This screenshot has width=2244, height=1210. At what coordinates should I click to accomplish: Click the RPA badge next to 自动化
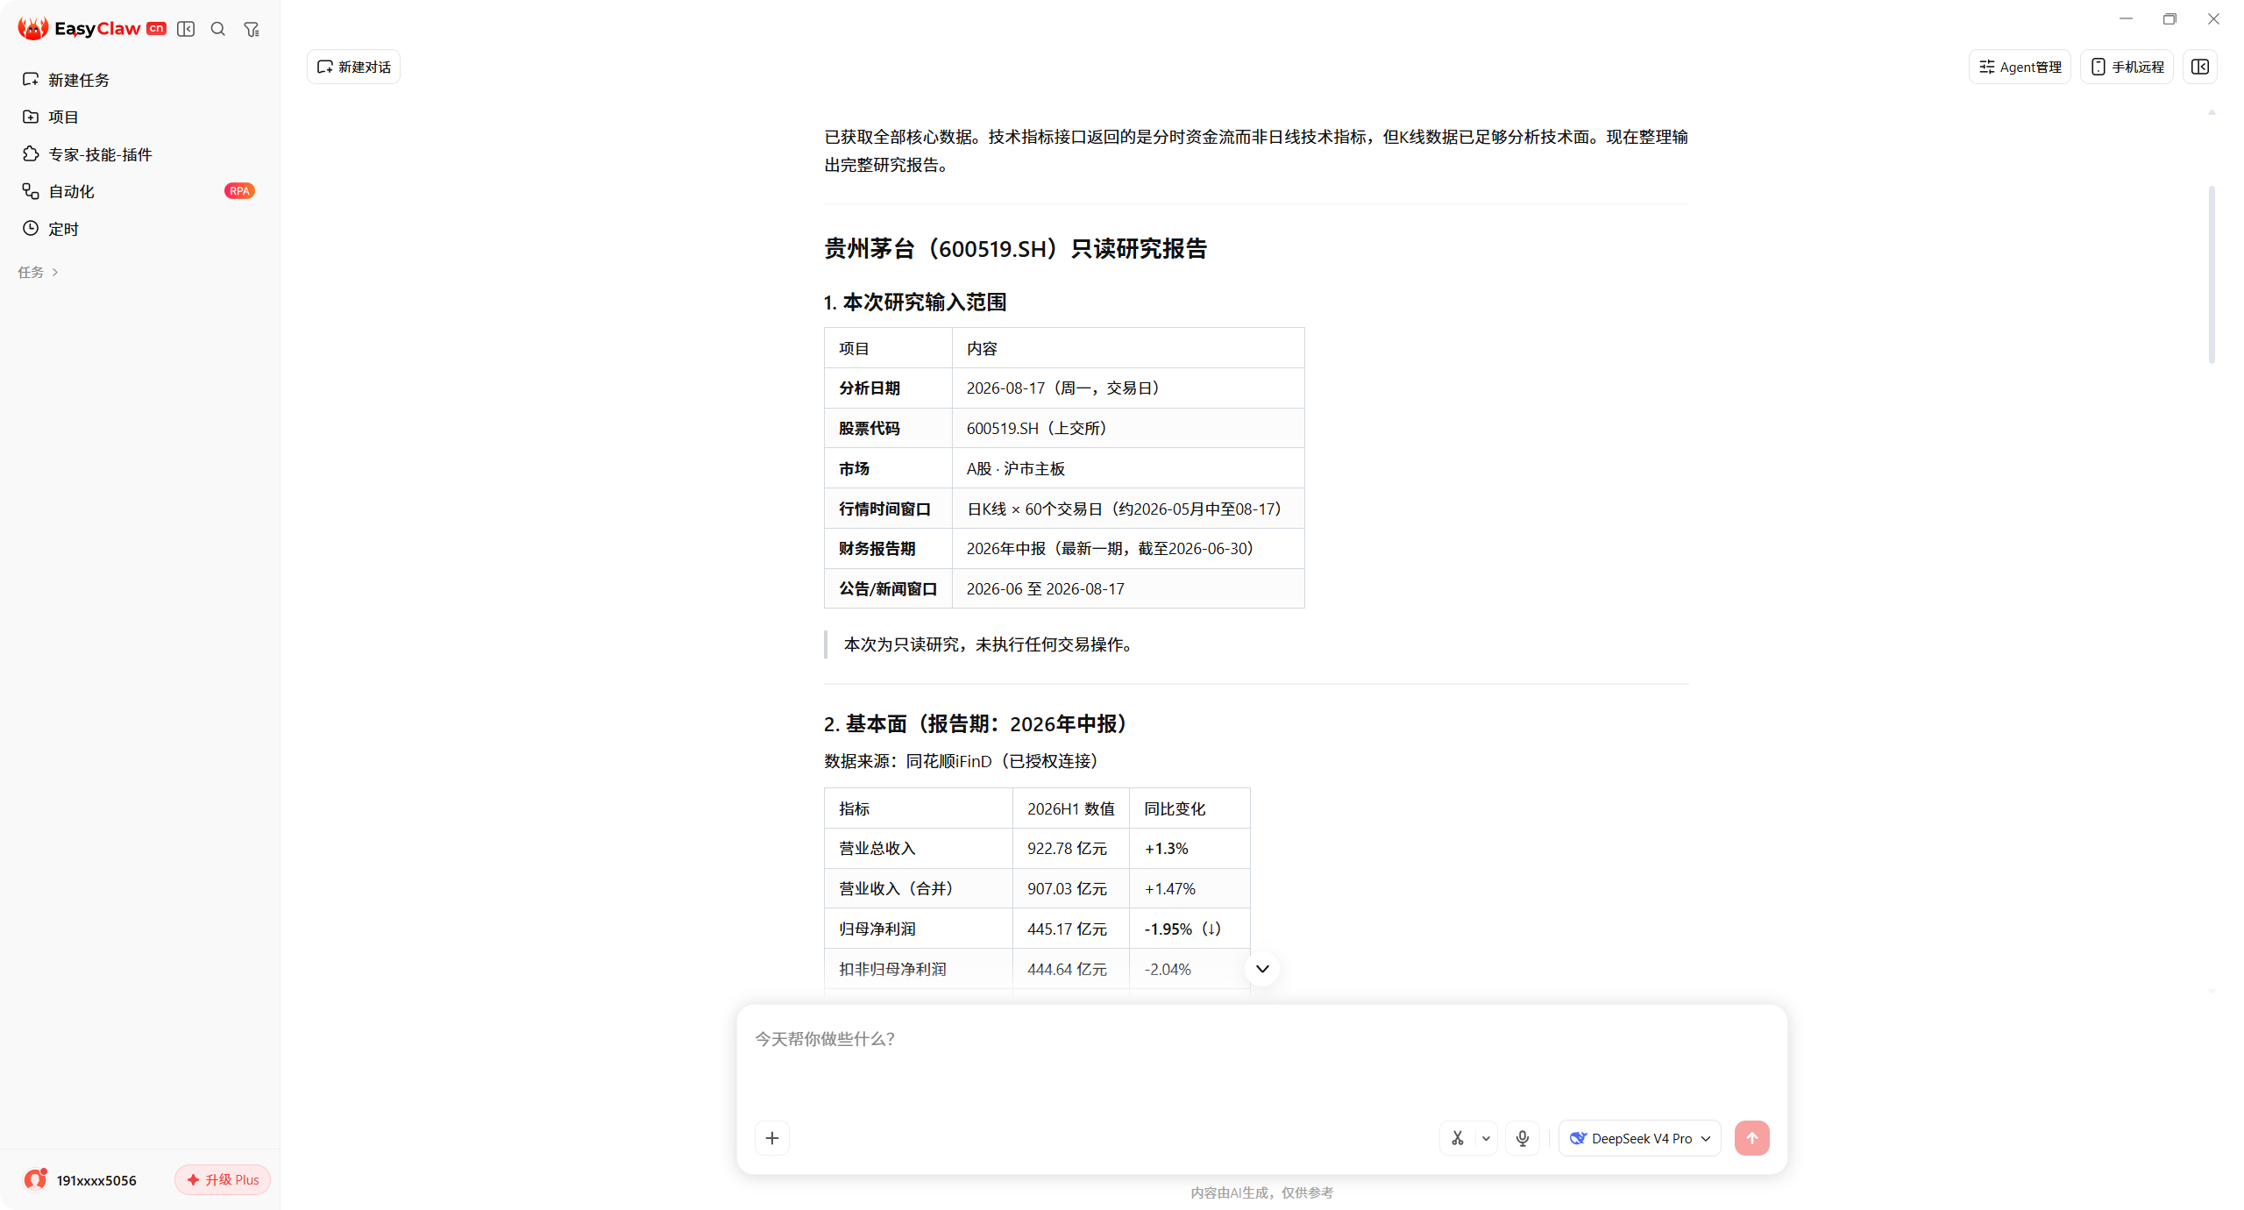point(239,191)
